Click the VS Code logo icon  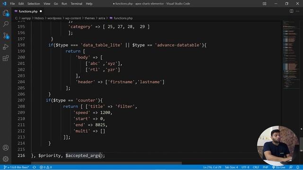pos(4,3)
